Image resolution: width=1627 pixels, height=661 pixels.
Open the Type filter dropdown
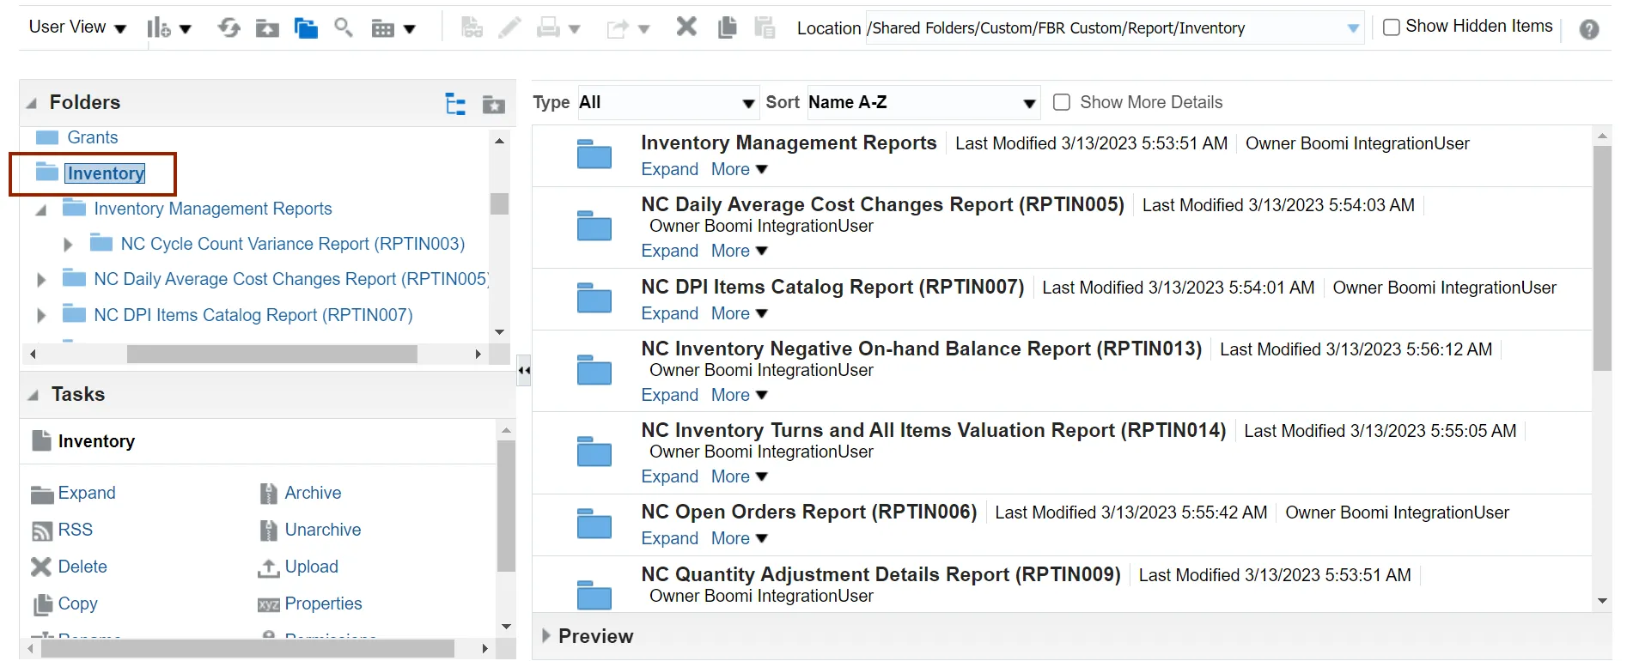[667, 103]
